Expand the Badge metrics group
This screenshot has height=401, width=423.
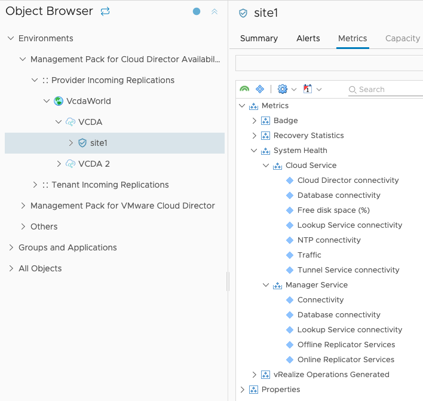[254, 121]
